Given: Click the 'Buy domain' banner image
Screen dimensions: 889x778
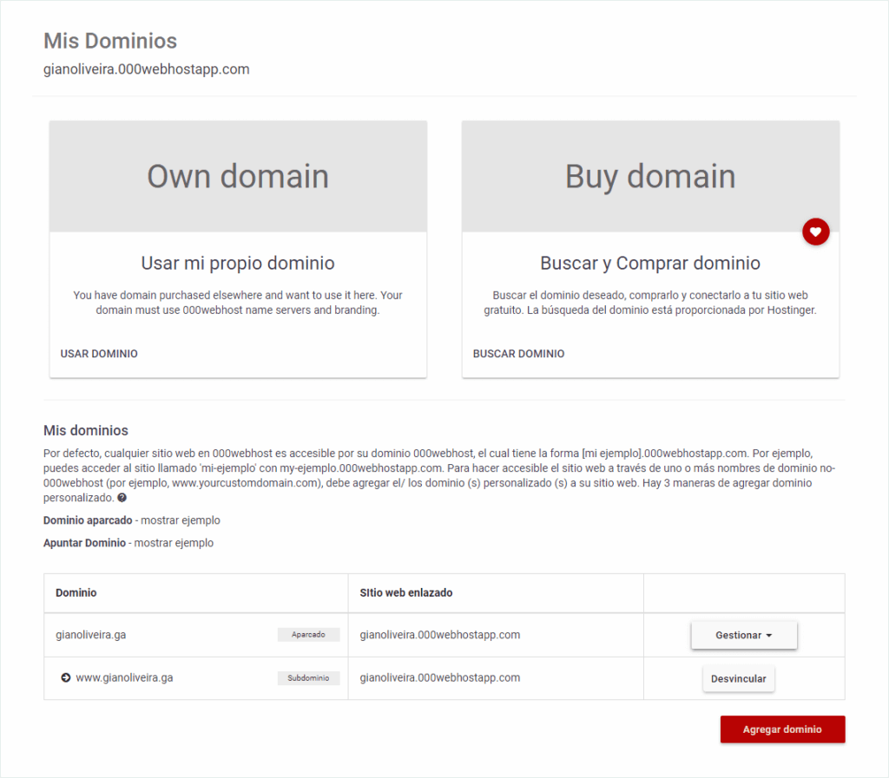Looking at the screenshot, I should tap(650, 176).
